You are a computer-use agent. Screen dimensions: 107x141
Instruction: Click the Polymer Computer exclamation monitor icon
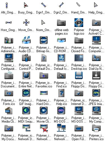click(96, 40)
